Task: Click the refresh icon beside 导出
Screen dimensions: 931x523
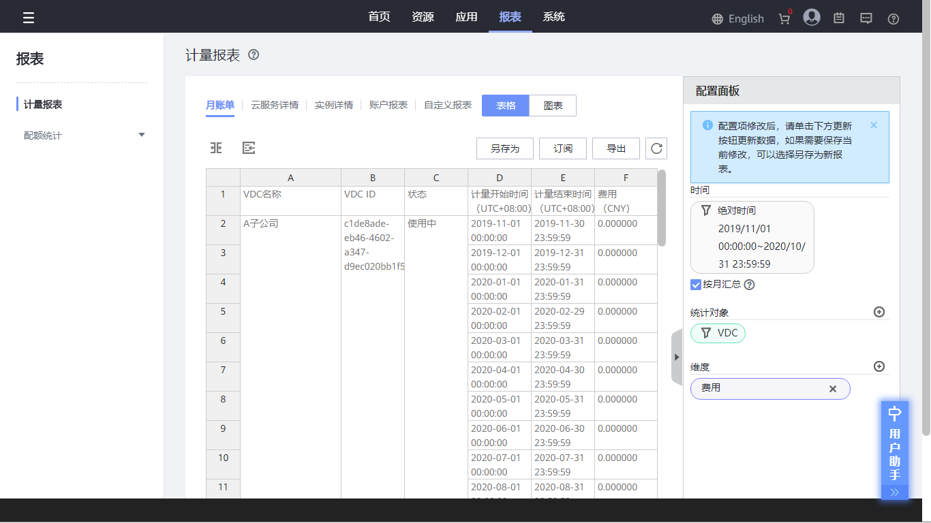Action: pyautogui.click(x=656, y=148)
